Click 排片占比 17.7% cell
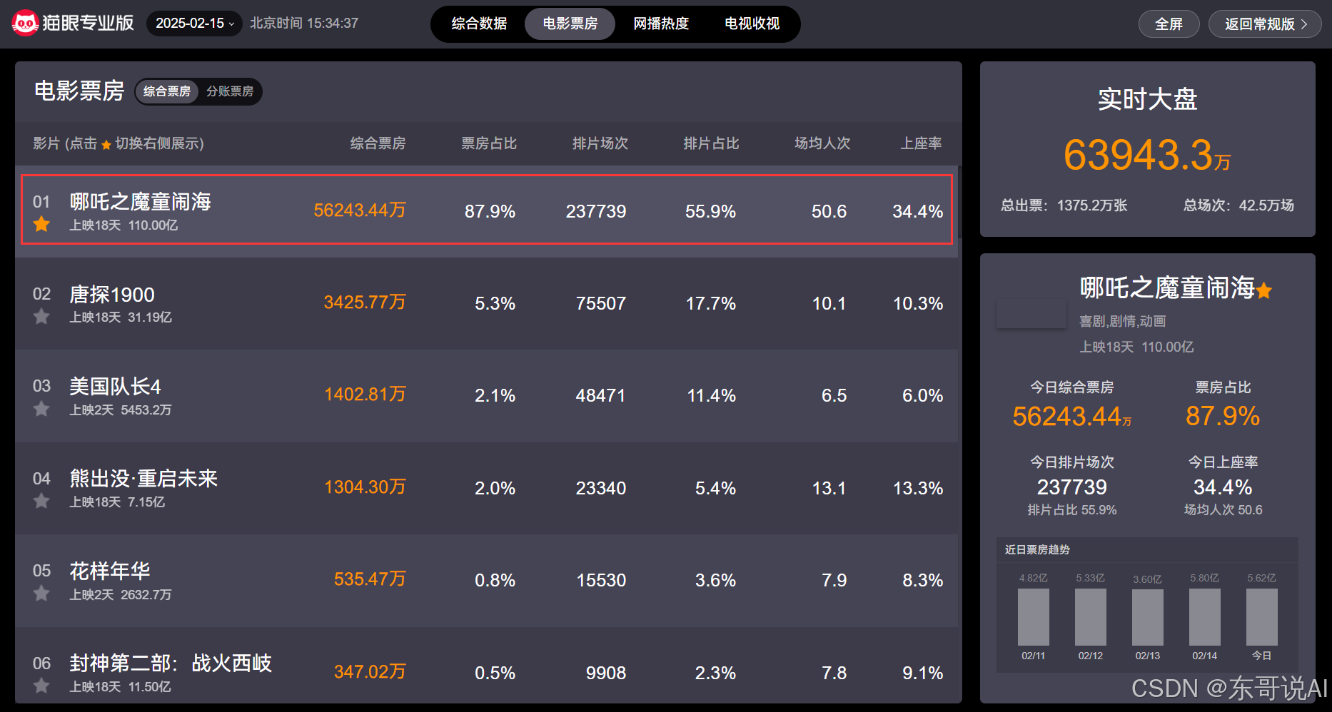The height and width of the screenshot is (712, 1332). tap(711, 304)
